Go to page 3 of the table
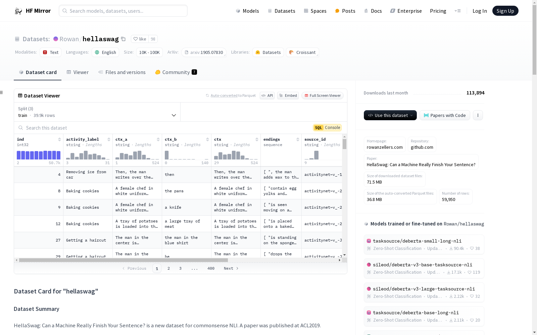 180,268
